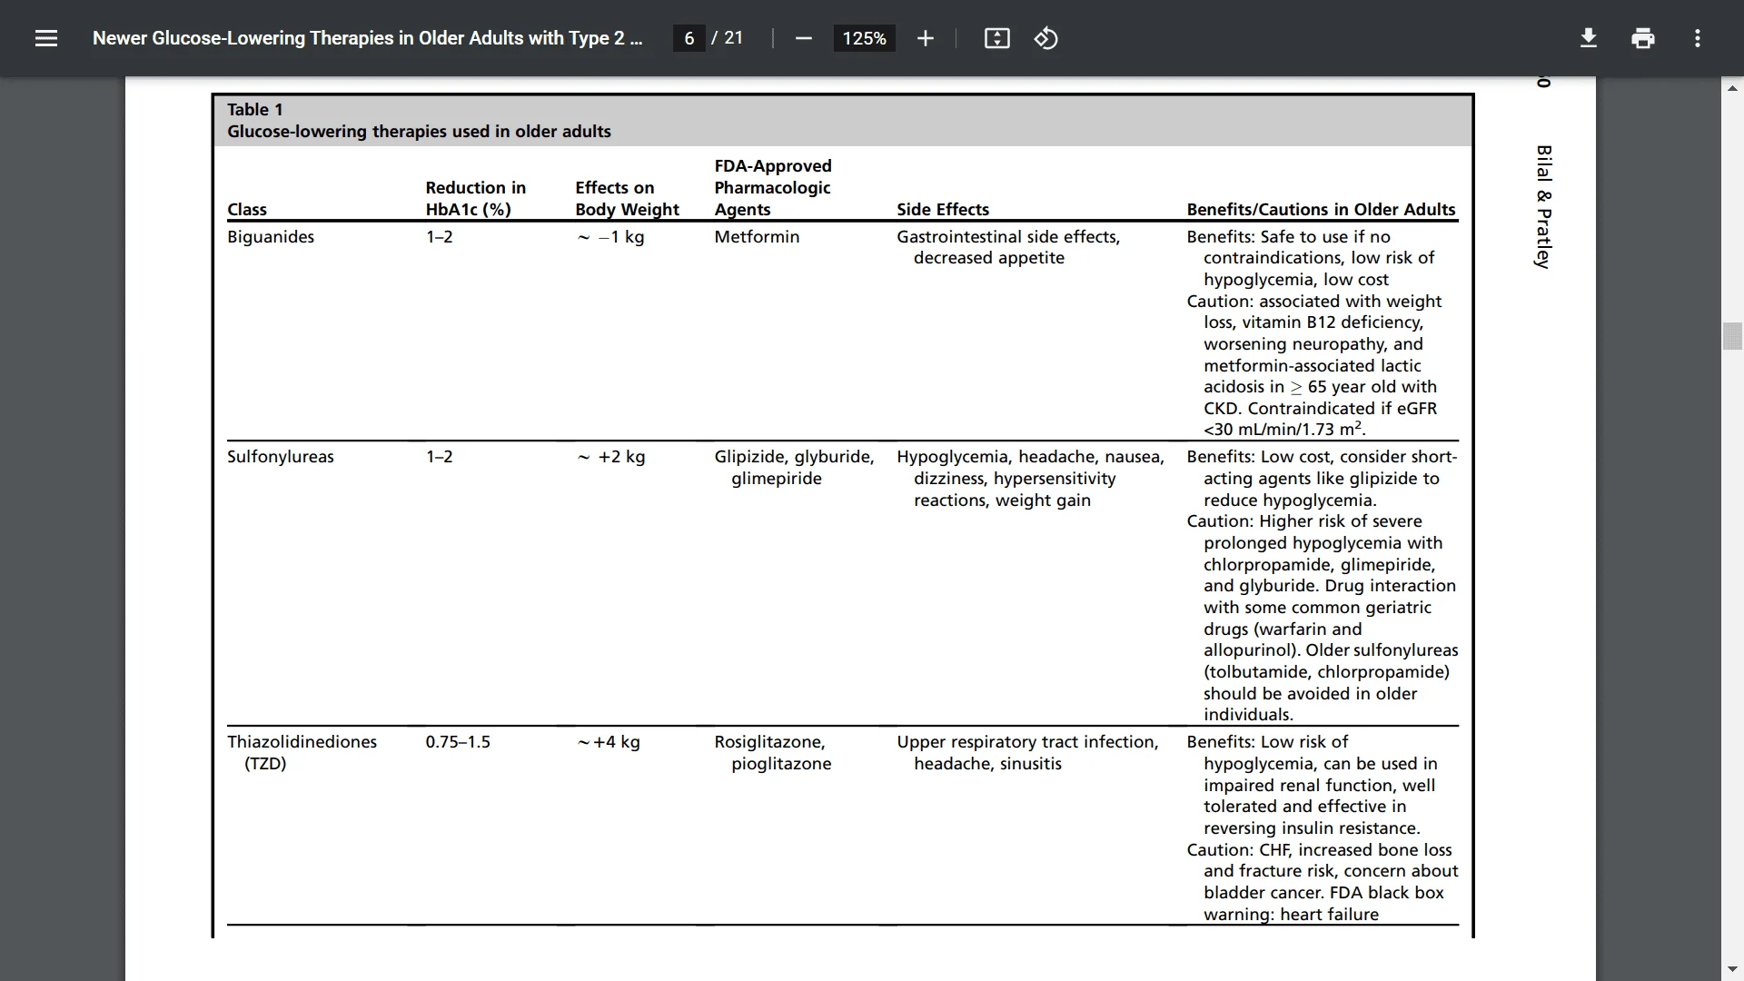Click the 125% zoom level field
The height and width of the screenshot is (981, 1744).
864,38
